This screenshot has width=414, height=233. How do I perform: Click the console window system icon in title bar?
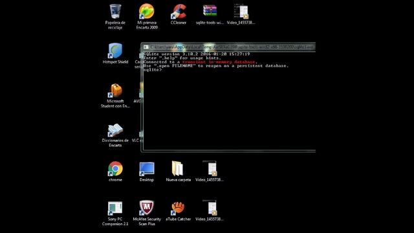[146, 47]
